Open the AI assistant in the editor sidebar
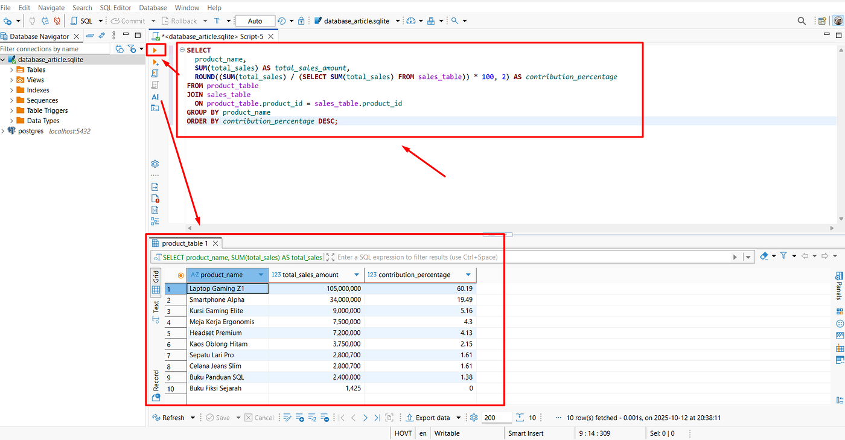This screenshot has width=845, height=440. point(155,97)
